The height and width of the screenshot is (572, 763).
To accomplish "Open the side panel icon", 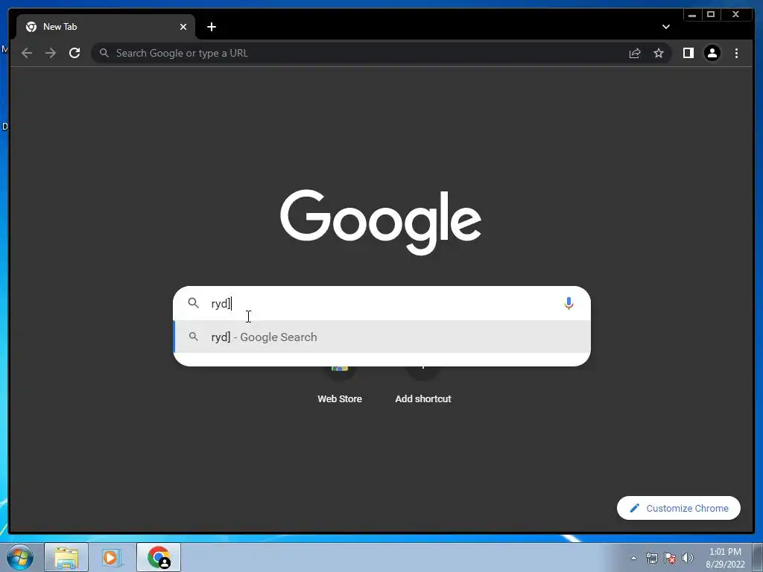I will click(x=688, y=53).
